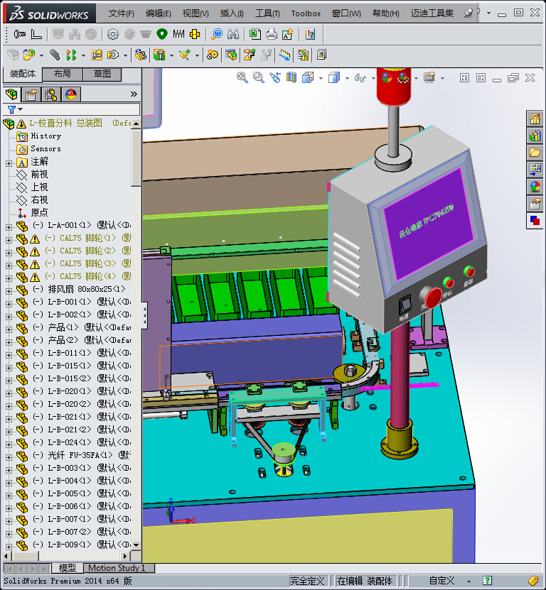Screen dimensions: 546x590
Task: Expand the 排风扇 80x80x25<1> node
Action: tap(9, 291)
